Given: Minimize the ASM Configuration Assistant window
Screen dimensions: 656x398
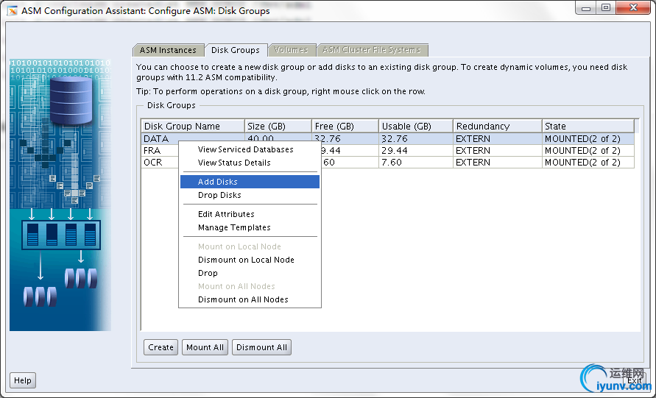Looking at the screenshot, I should [x=586, y=8].
